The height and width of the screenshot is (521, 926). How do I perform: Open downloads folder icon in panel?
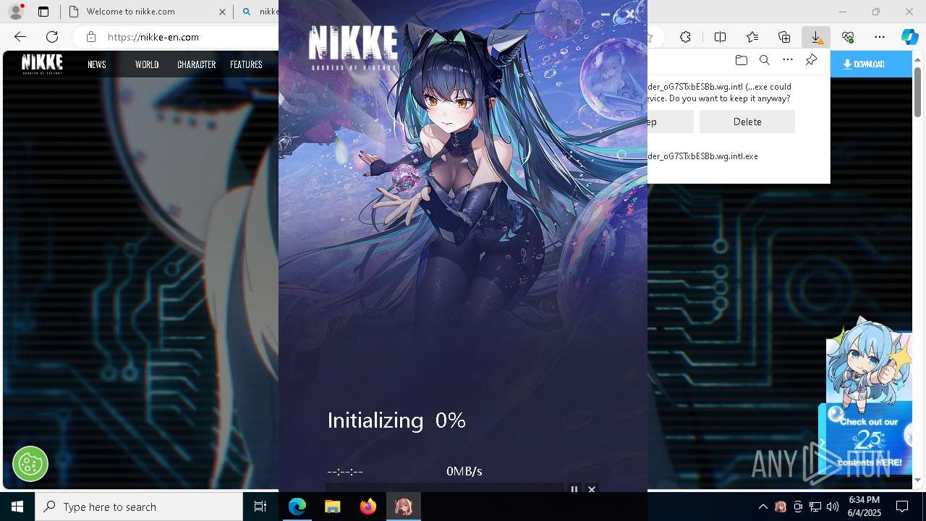pyautogui.click(x=741, y=60)
